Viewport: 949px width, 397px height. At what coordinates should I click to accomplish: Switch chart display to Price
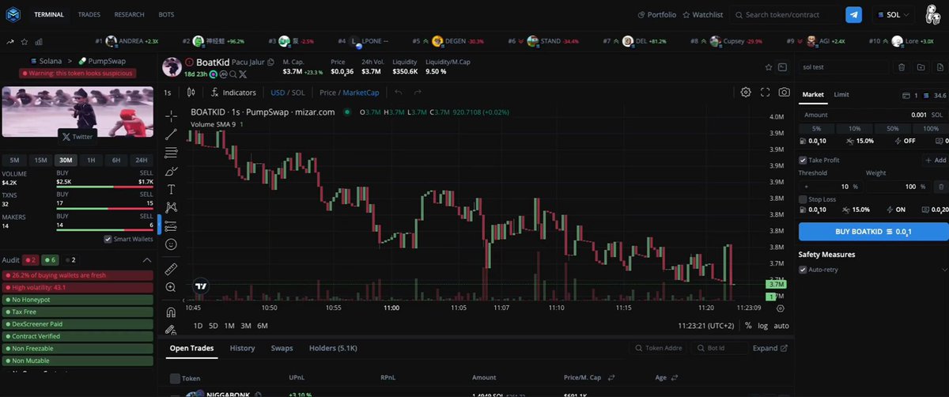point(327,93)
